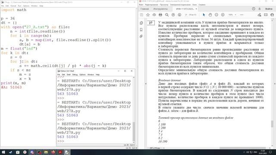Screen dimensions: 276x155
Task: Open Acrobat notifications bell
Action: (x=260, y=9)
